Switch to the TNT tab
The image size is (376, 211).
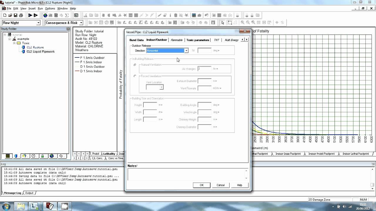(216, 40)
